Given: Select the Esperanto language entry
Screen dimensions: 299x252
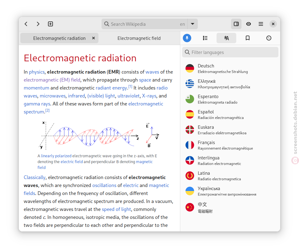Looking at the screenshot, I should 230,99.
